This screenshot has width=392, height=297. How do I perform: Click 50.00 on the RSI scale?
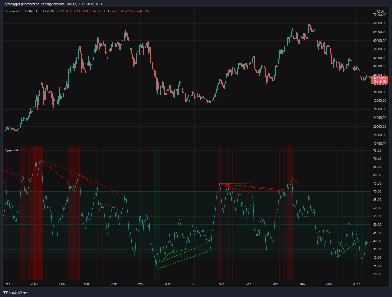pyautogui.click(x=377, y=225)
